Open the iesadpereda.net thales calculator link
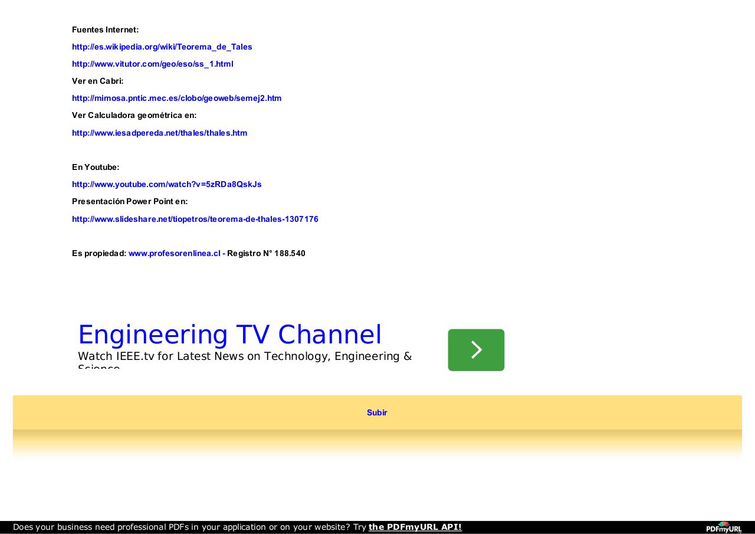This screenshot has width=755, height=534. 159,133
